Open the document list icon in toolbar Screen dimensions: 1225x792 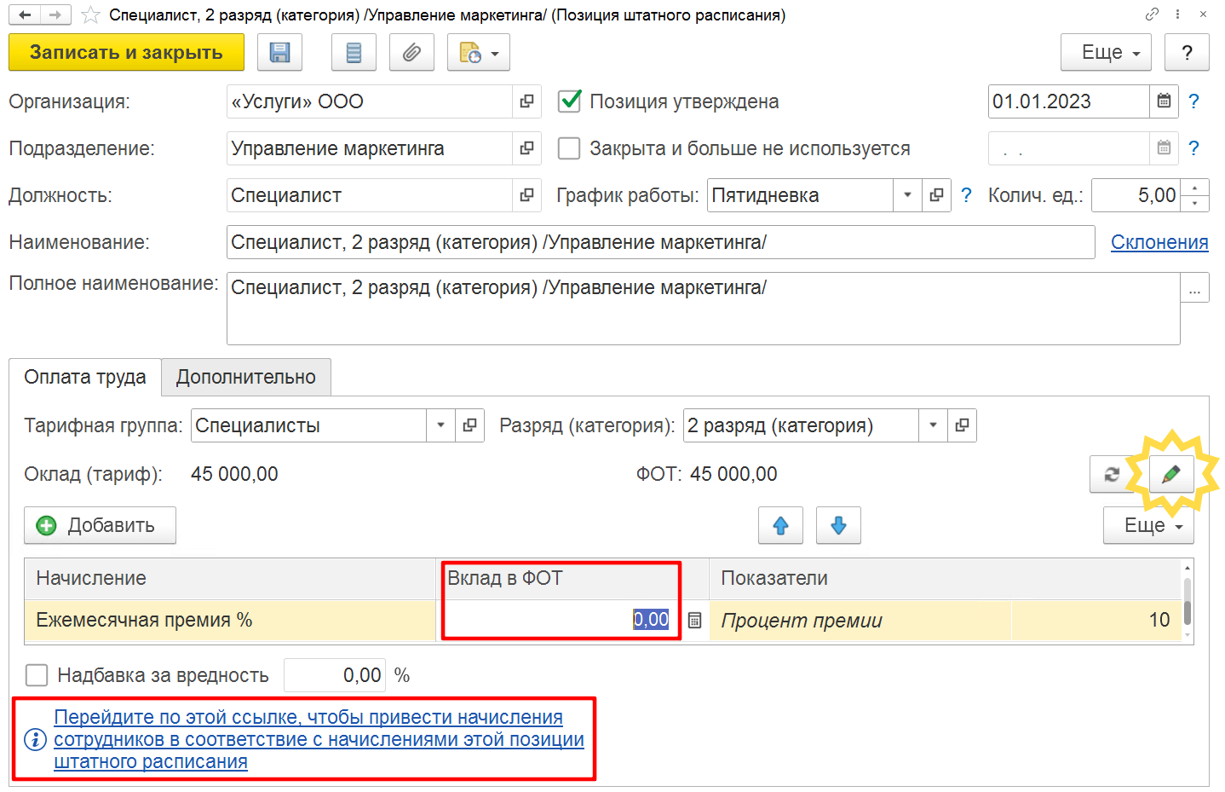(354, 53)
